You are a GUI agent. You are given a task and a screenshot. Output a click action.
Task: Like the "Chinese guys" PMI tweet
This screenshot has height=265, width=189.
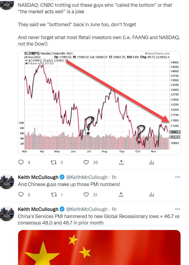[x=86, y=194]
